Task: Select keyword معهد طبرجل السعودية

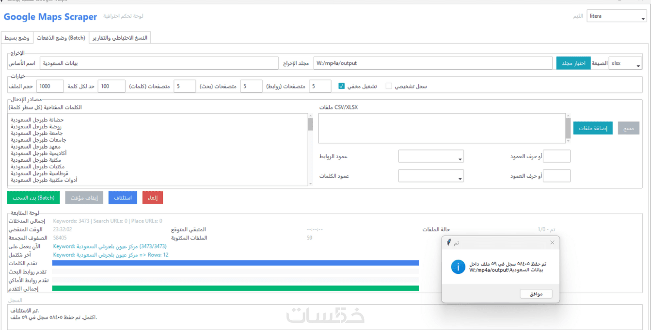Action: [36, 147]
